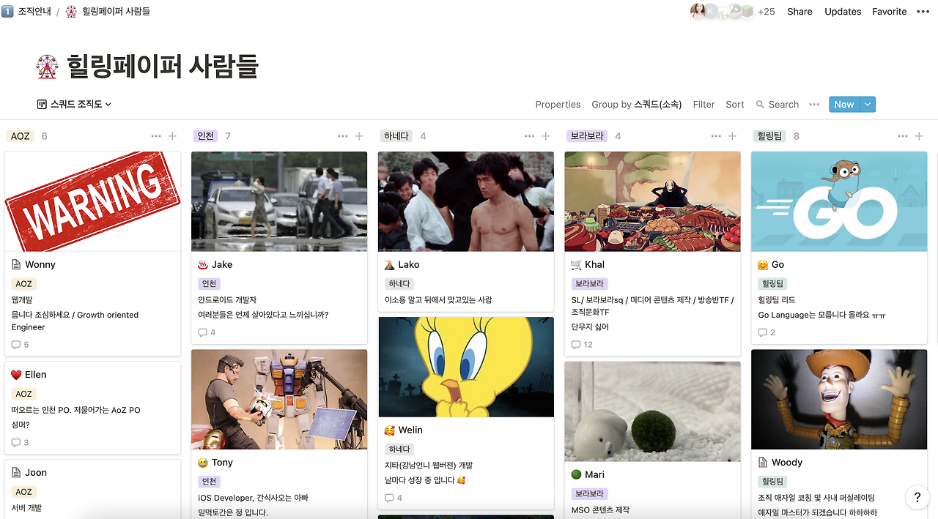Open the 보라보라 column three-dot menu
Image resolution: width=938 pixels, height=519 pixels.
click(716, 136)
